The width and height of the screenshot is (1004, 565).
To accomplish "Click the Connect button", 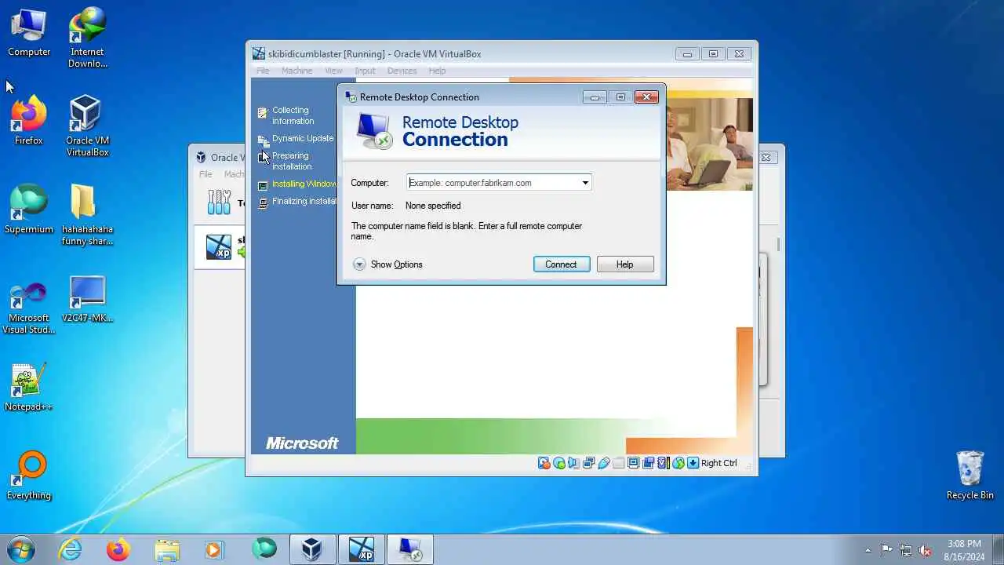I will click(x=561, y=264).
